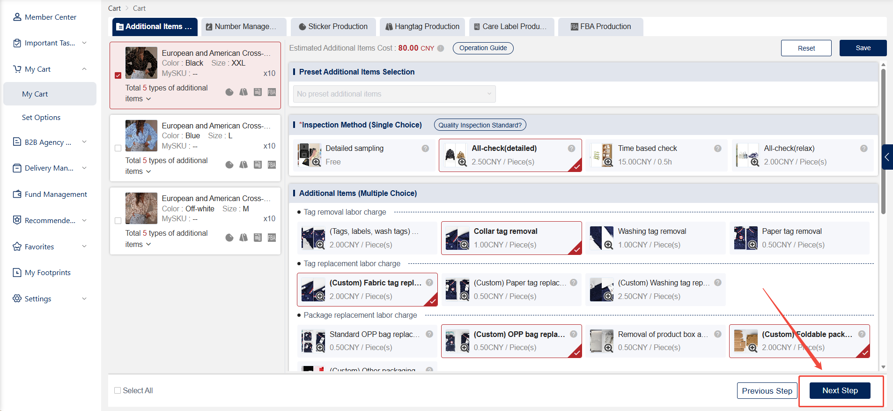Open Member Center from the sidebar
The image size is (893, 411).
44,17
